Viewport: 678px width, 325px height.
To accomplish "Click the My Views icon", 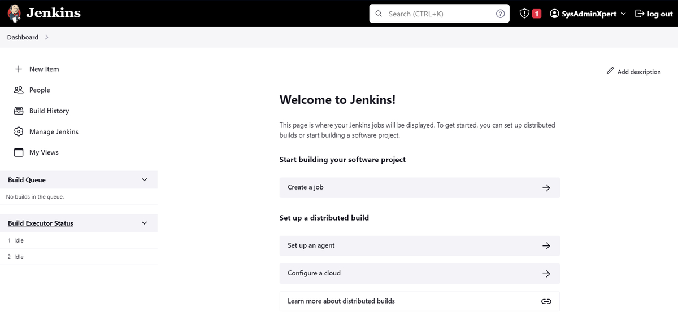I will (18, 152).
